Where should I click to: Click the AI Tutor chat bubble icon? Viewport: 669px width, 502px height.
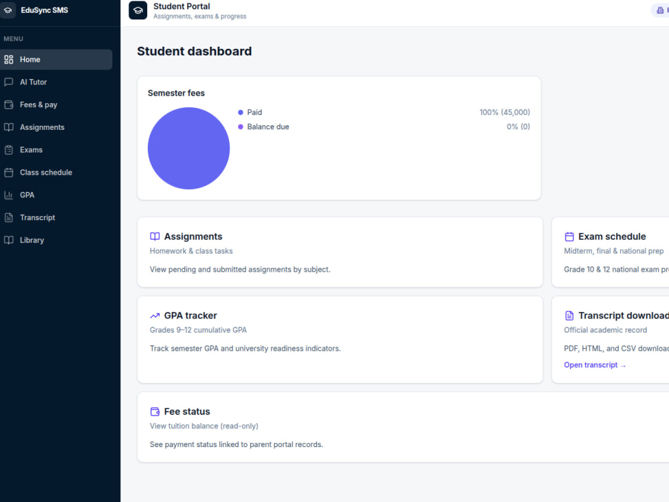(9, 82)
